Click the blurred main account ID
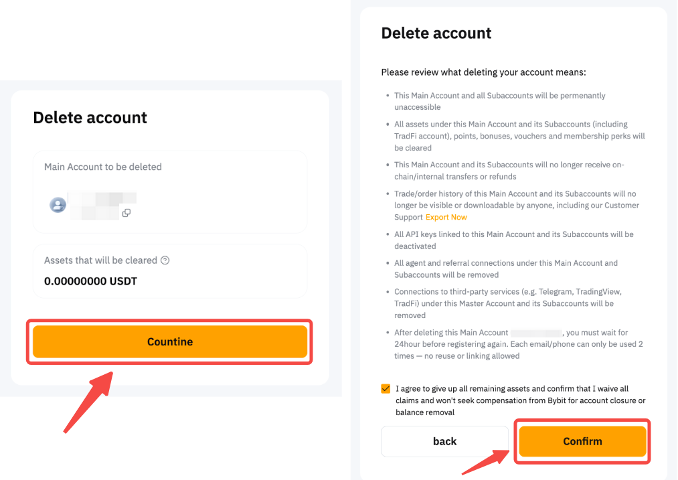 point(102,204)
